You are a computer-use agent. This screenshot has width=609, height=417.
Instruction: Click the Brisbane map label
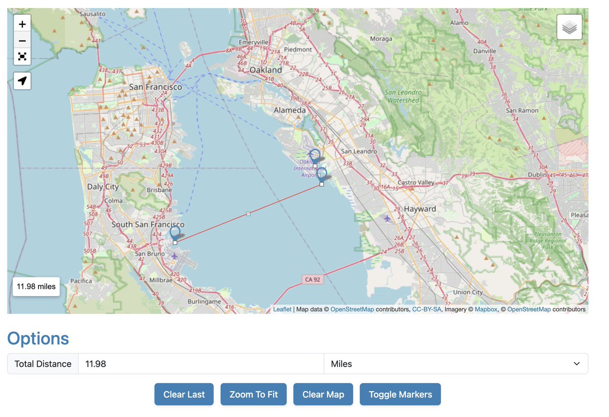159,190
